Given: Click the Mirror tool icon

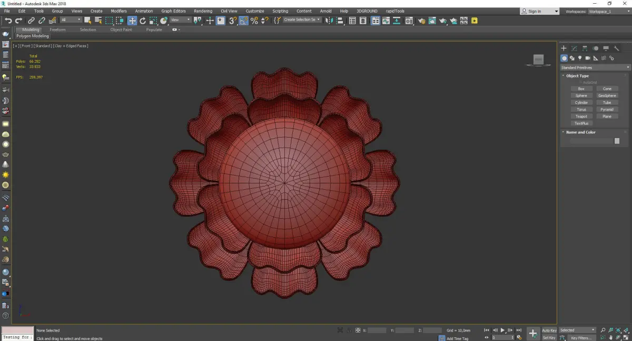Looking at the screenshot, I should 329,21.
